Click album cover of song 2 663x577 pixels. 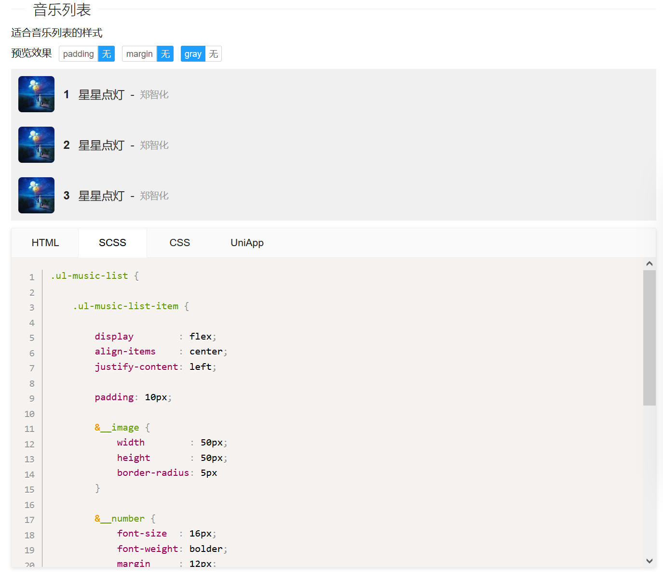pos(36,144)
